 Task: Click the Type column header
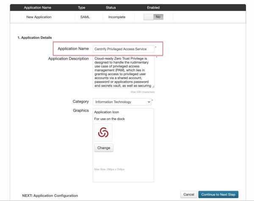[81, 8]
